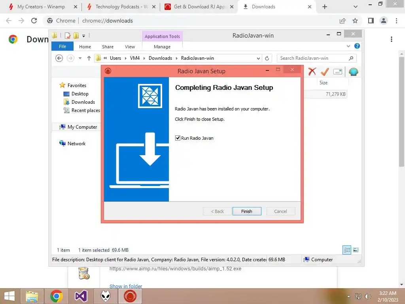The width and height of the screenshot is (405, 304).
Task: Select Network in navigation pane
Action: click(76, 143)
